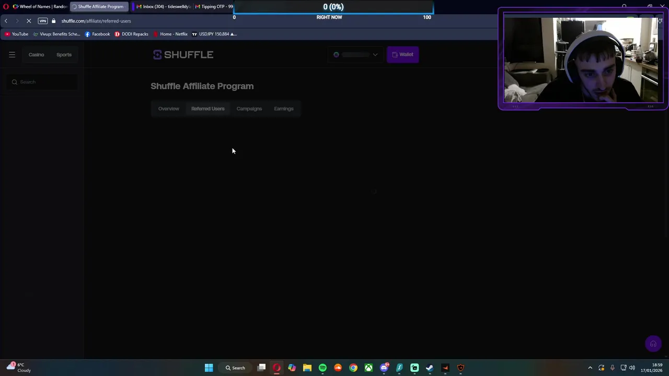Open Spotify from taskbar
This screenshot has width=669, height=376.
[x=322, y=368]
